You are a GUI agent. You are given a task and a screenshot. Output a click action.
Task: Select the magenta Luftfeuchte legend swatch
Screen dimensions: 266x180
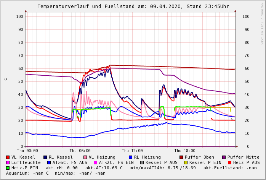point(8,163)
